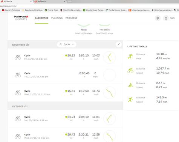The width and height of the screenshot is (179, 142).
Task: Click cycle icon of 11/03/16 activity
Action: tap(18, 75)
